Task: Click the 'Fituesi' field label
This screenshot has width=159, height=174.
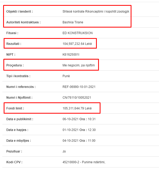Action: [x=12, y=33]
